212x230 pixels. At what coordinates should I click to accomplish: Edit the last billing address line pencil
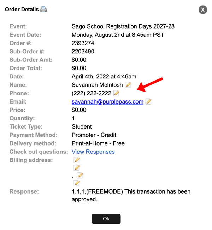point(77,183)
